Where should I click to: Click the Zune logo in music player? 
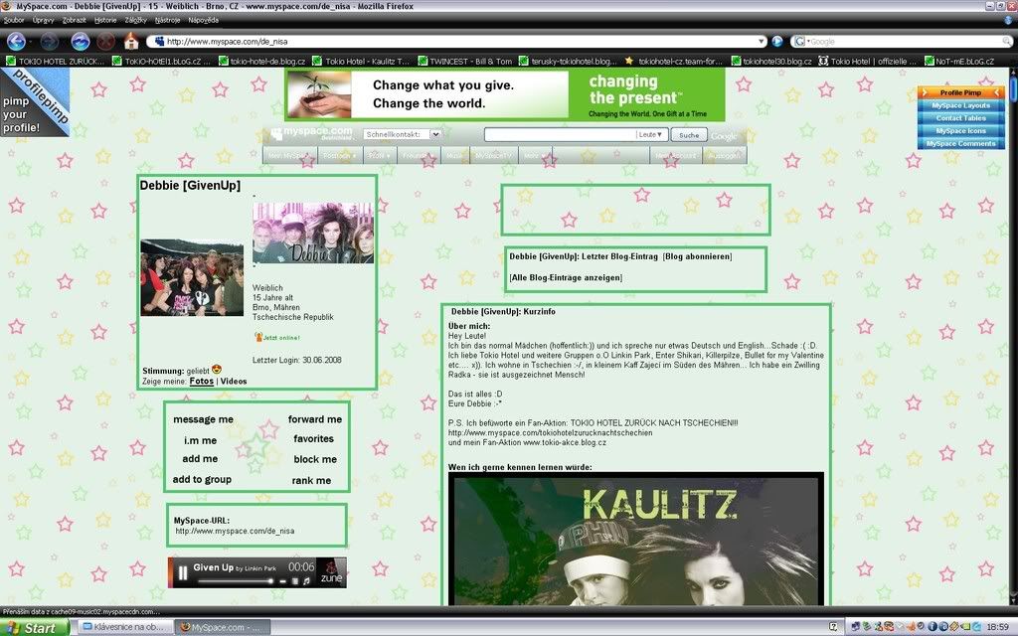point(332,572)
